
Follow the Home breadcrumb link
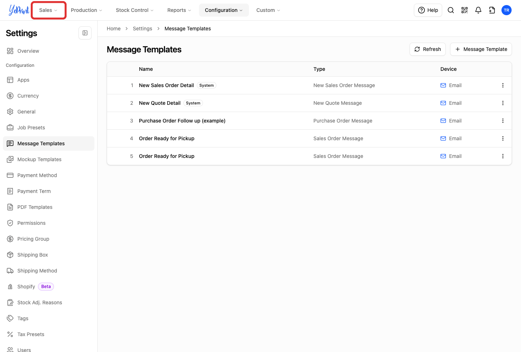tap(114, 29)
